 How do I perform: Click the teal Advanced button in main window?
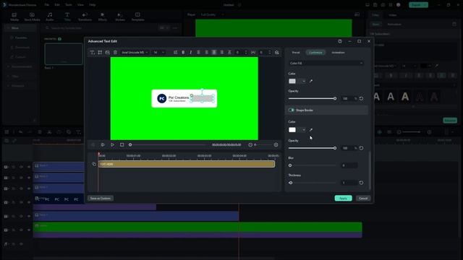click(450, 121)
